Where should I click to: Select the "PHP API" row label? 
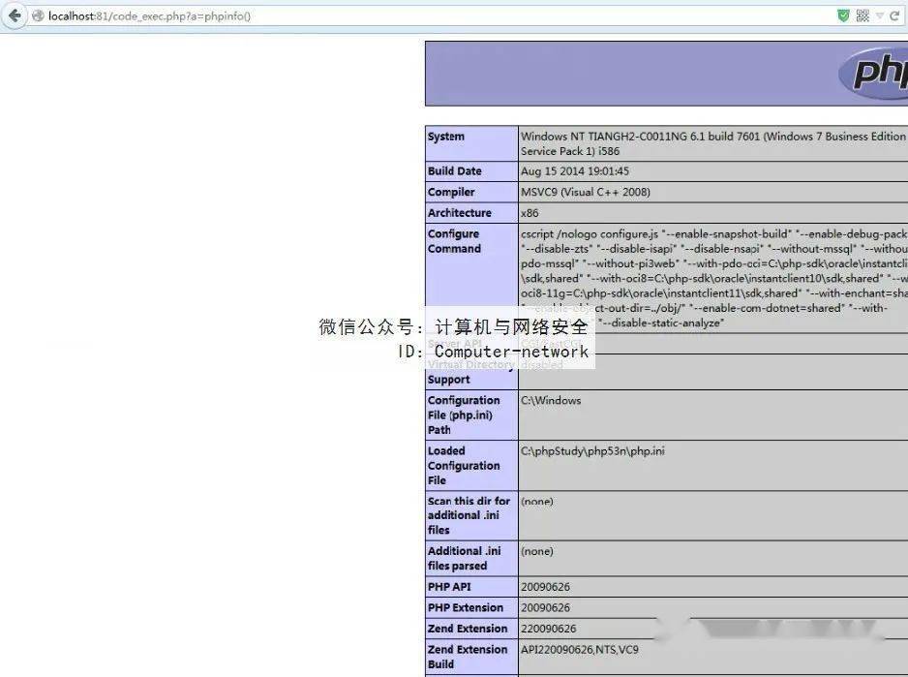pyautogui.click(x=449, y=587)
